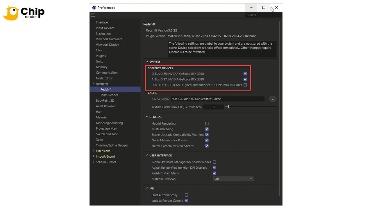Select Plugins in the sidebar
Viewport: 372px width, 209px height.
101,56
